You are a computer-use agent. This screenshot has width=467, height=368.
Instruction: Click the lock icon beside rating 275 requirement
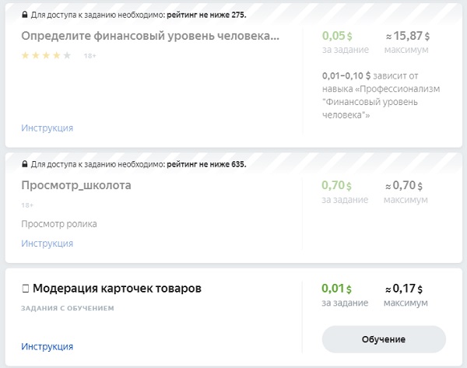click(25, 14)
